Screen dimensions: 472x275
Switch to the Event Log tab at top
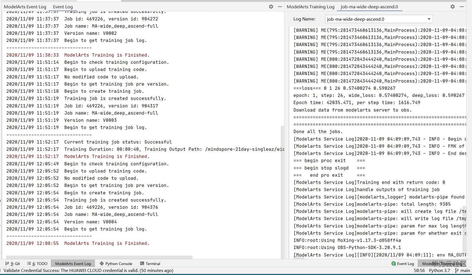coord(63,7)
